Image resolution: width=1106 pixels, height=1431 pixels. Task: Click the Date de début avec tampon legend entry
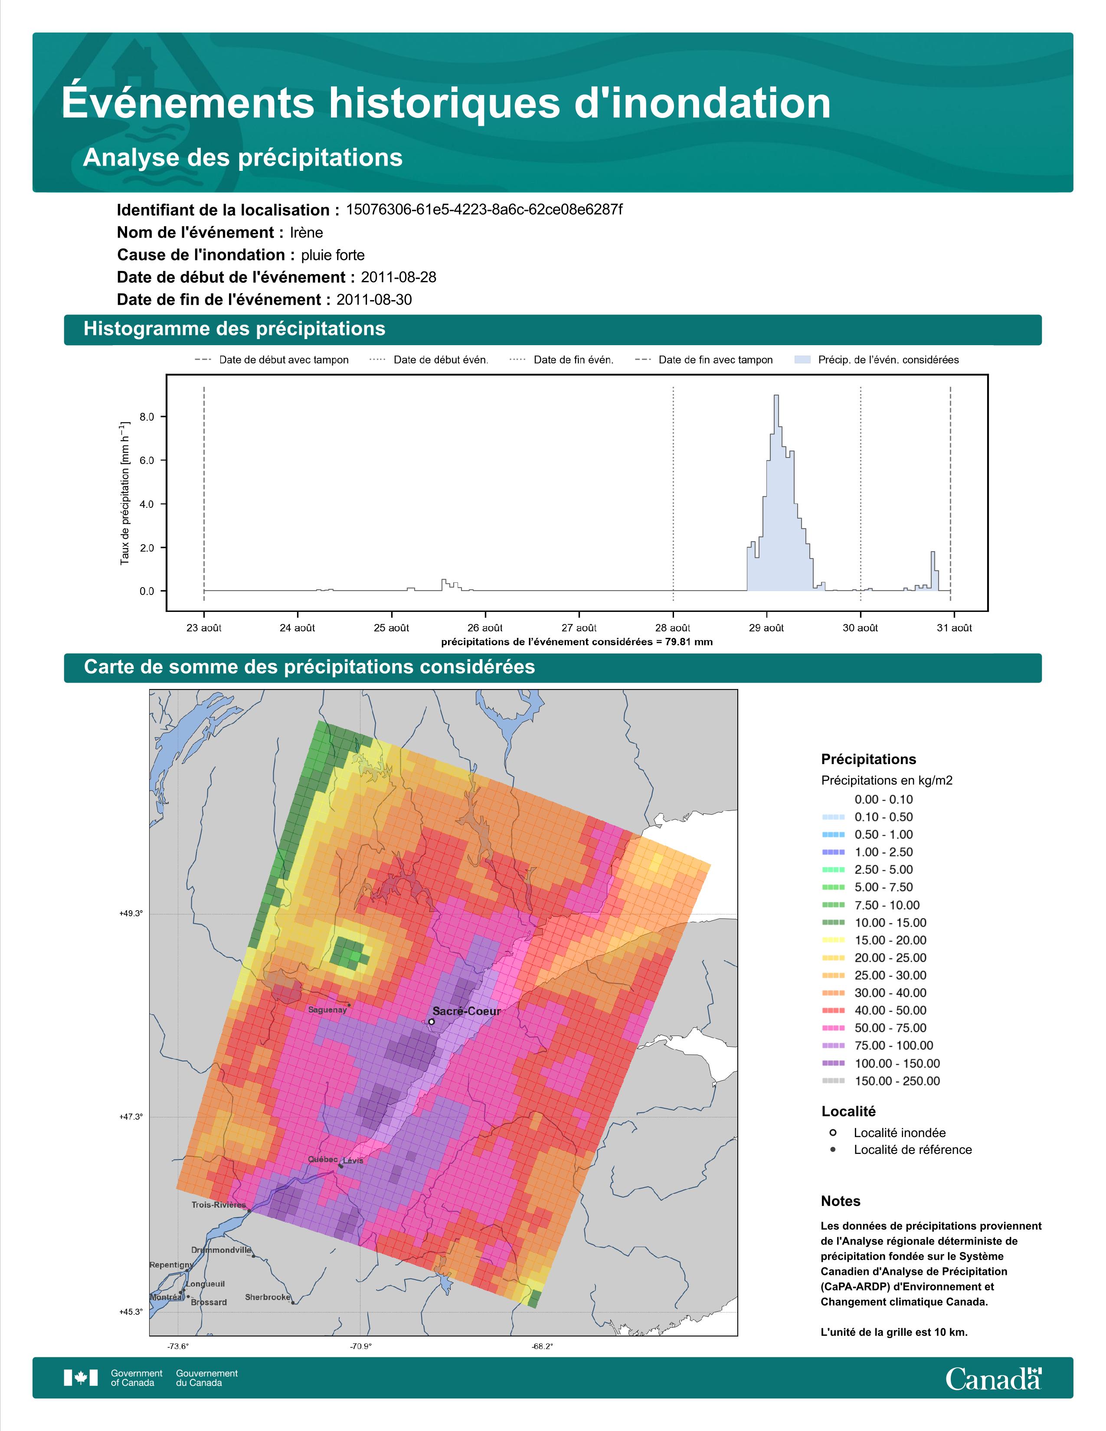[272, 360]
